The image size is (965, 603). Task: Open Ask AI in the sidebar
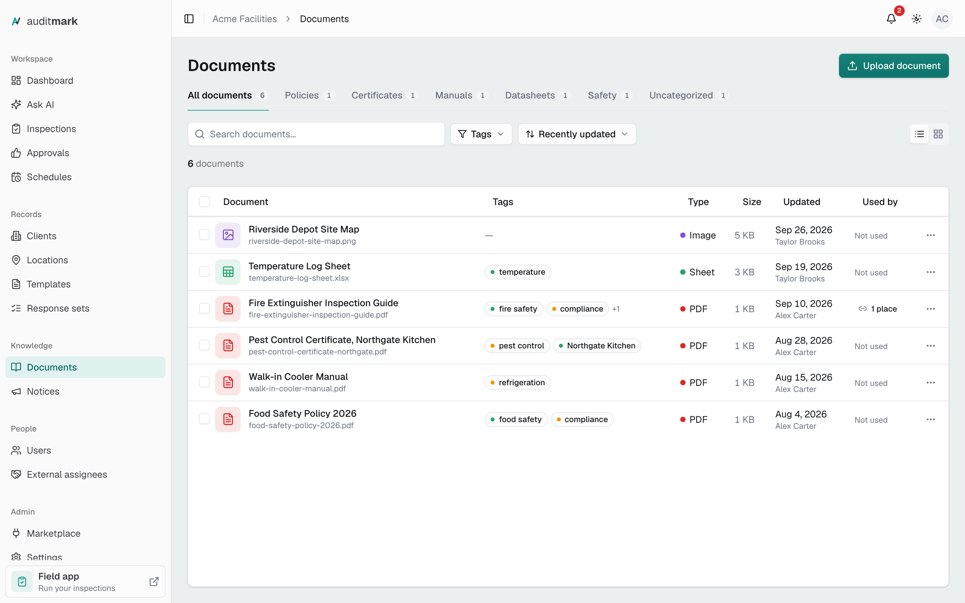tap(85, 105)
